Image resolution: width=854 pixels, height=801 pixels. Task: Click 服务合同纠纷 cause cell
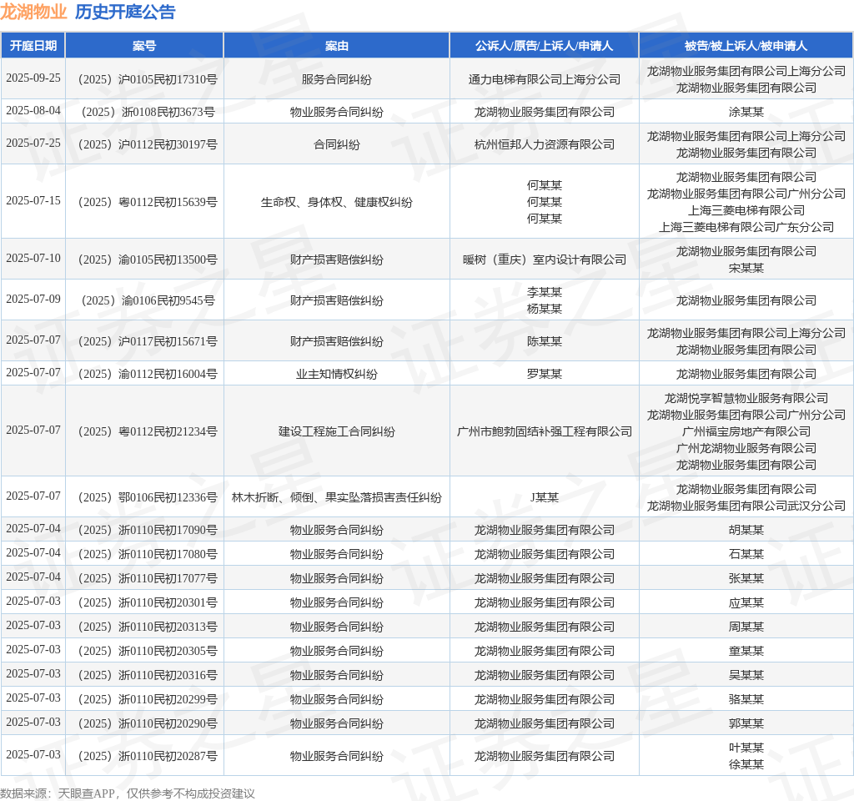[337, 79]
